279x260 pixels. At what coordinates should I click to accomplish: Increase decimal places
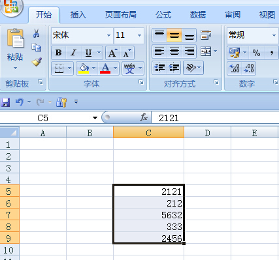point(235,68)
